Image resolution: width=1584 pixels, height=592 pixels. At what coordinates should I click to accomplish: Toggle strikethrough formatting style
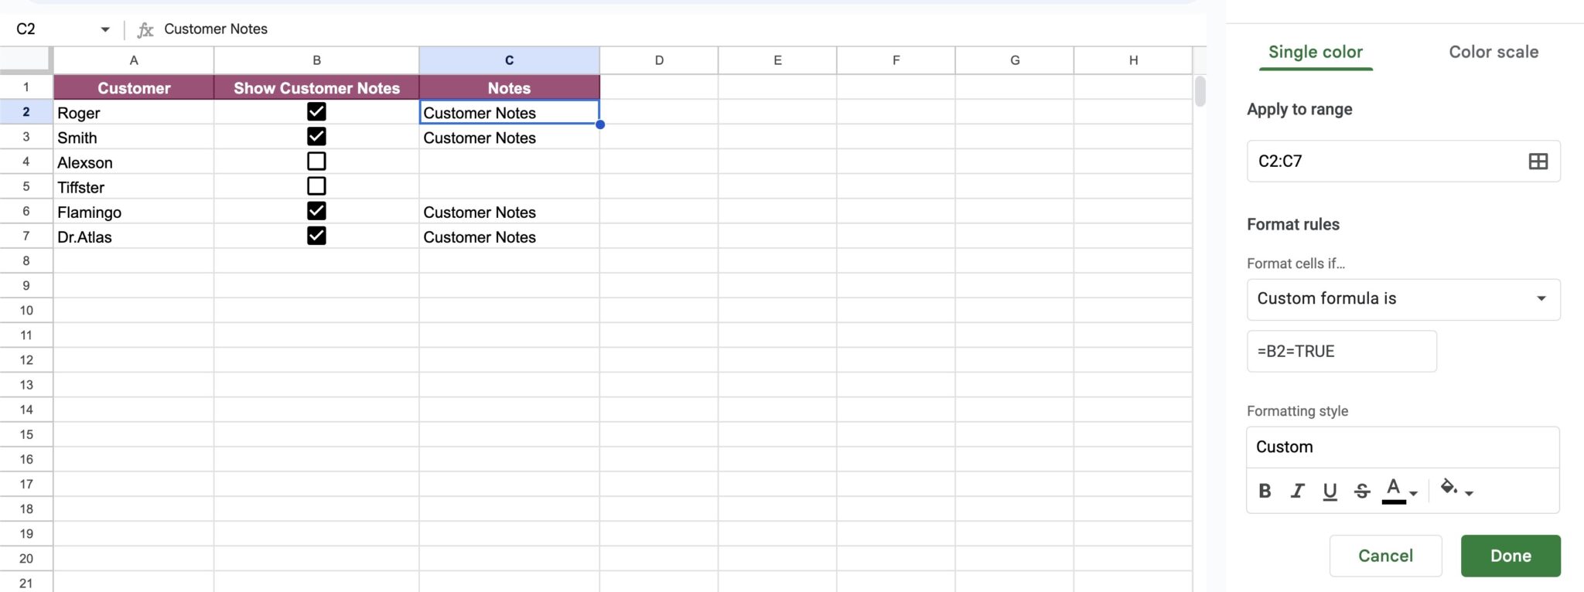[1362, 491]
